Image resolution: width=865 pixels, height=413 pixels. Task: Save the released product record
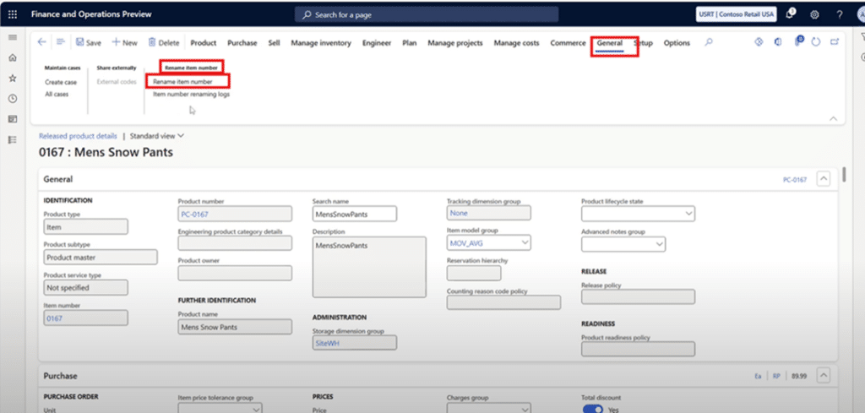point(88,43)
